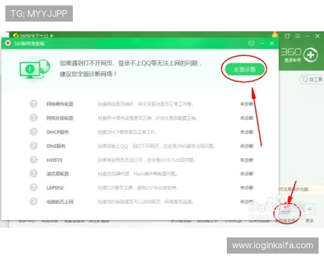324x259 pixels.
Task: Click 未诊断 status of 网络硬件配置 row
Action: (x=247, y=104)
